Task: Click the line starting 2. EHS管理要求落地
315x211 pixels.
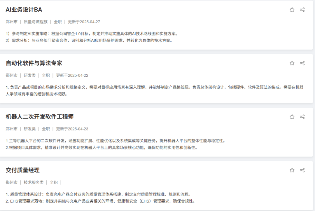Action: [x=101, y=201]
